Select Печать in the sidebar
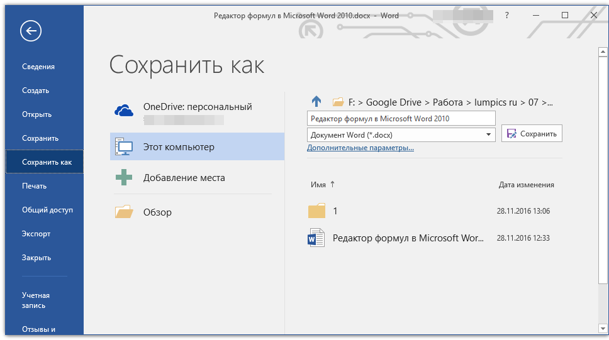The width and height of the screenshot is (609, 340). tap(35, 186)
